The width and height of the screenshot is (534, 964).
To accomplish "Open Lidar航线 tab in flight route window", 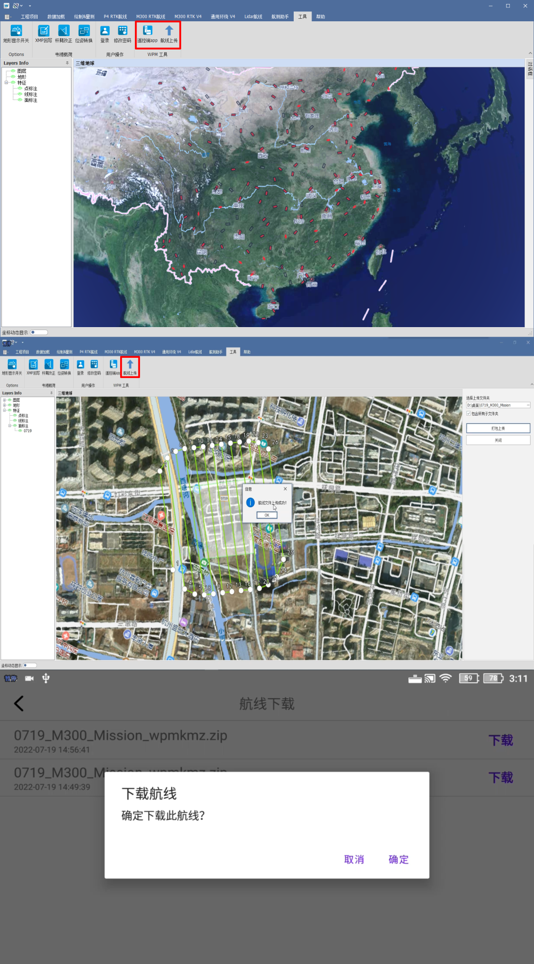I will (195, 352).
